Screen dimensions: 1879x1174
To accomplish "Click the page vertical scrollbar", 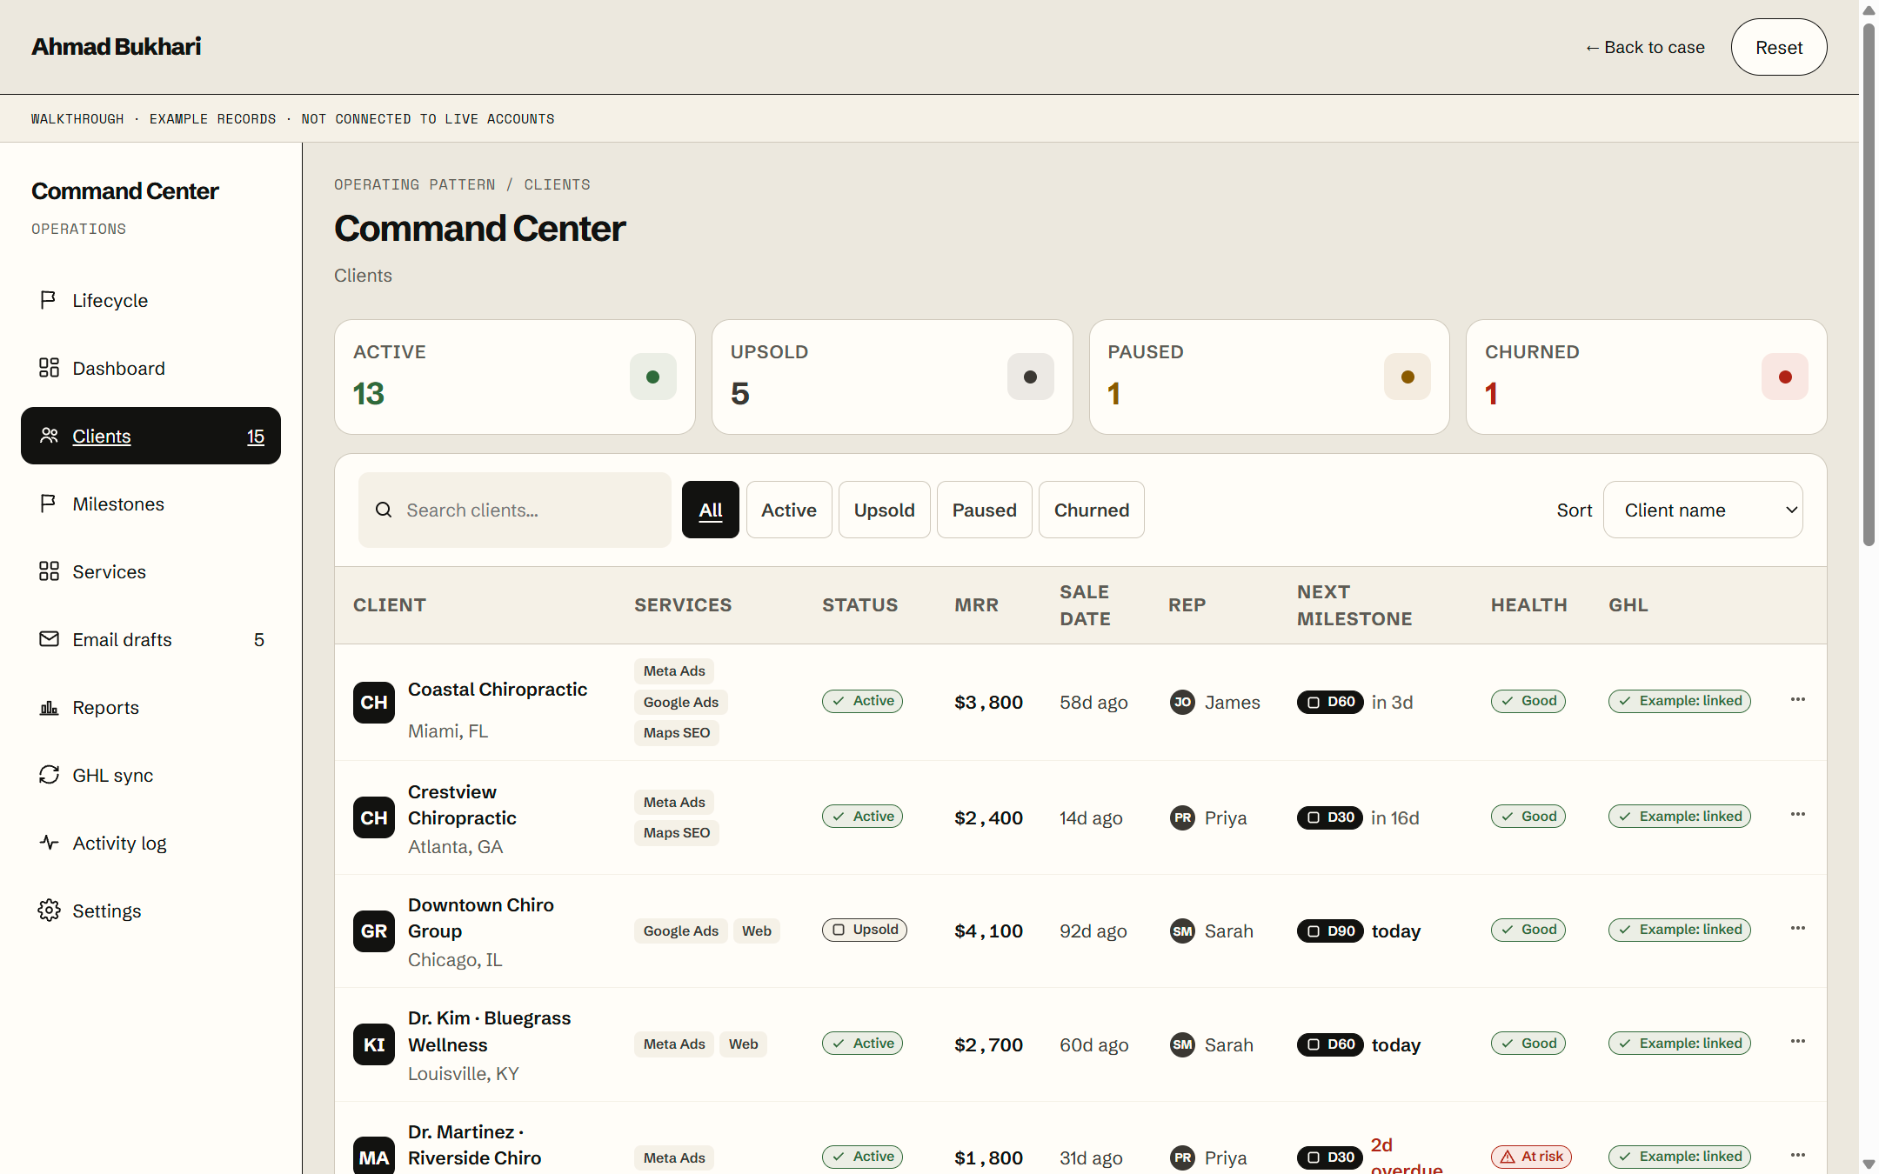I will coord(1869,287).
